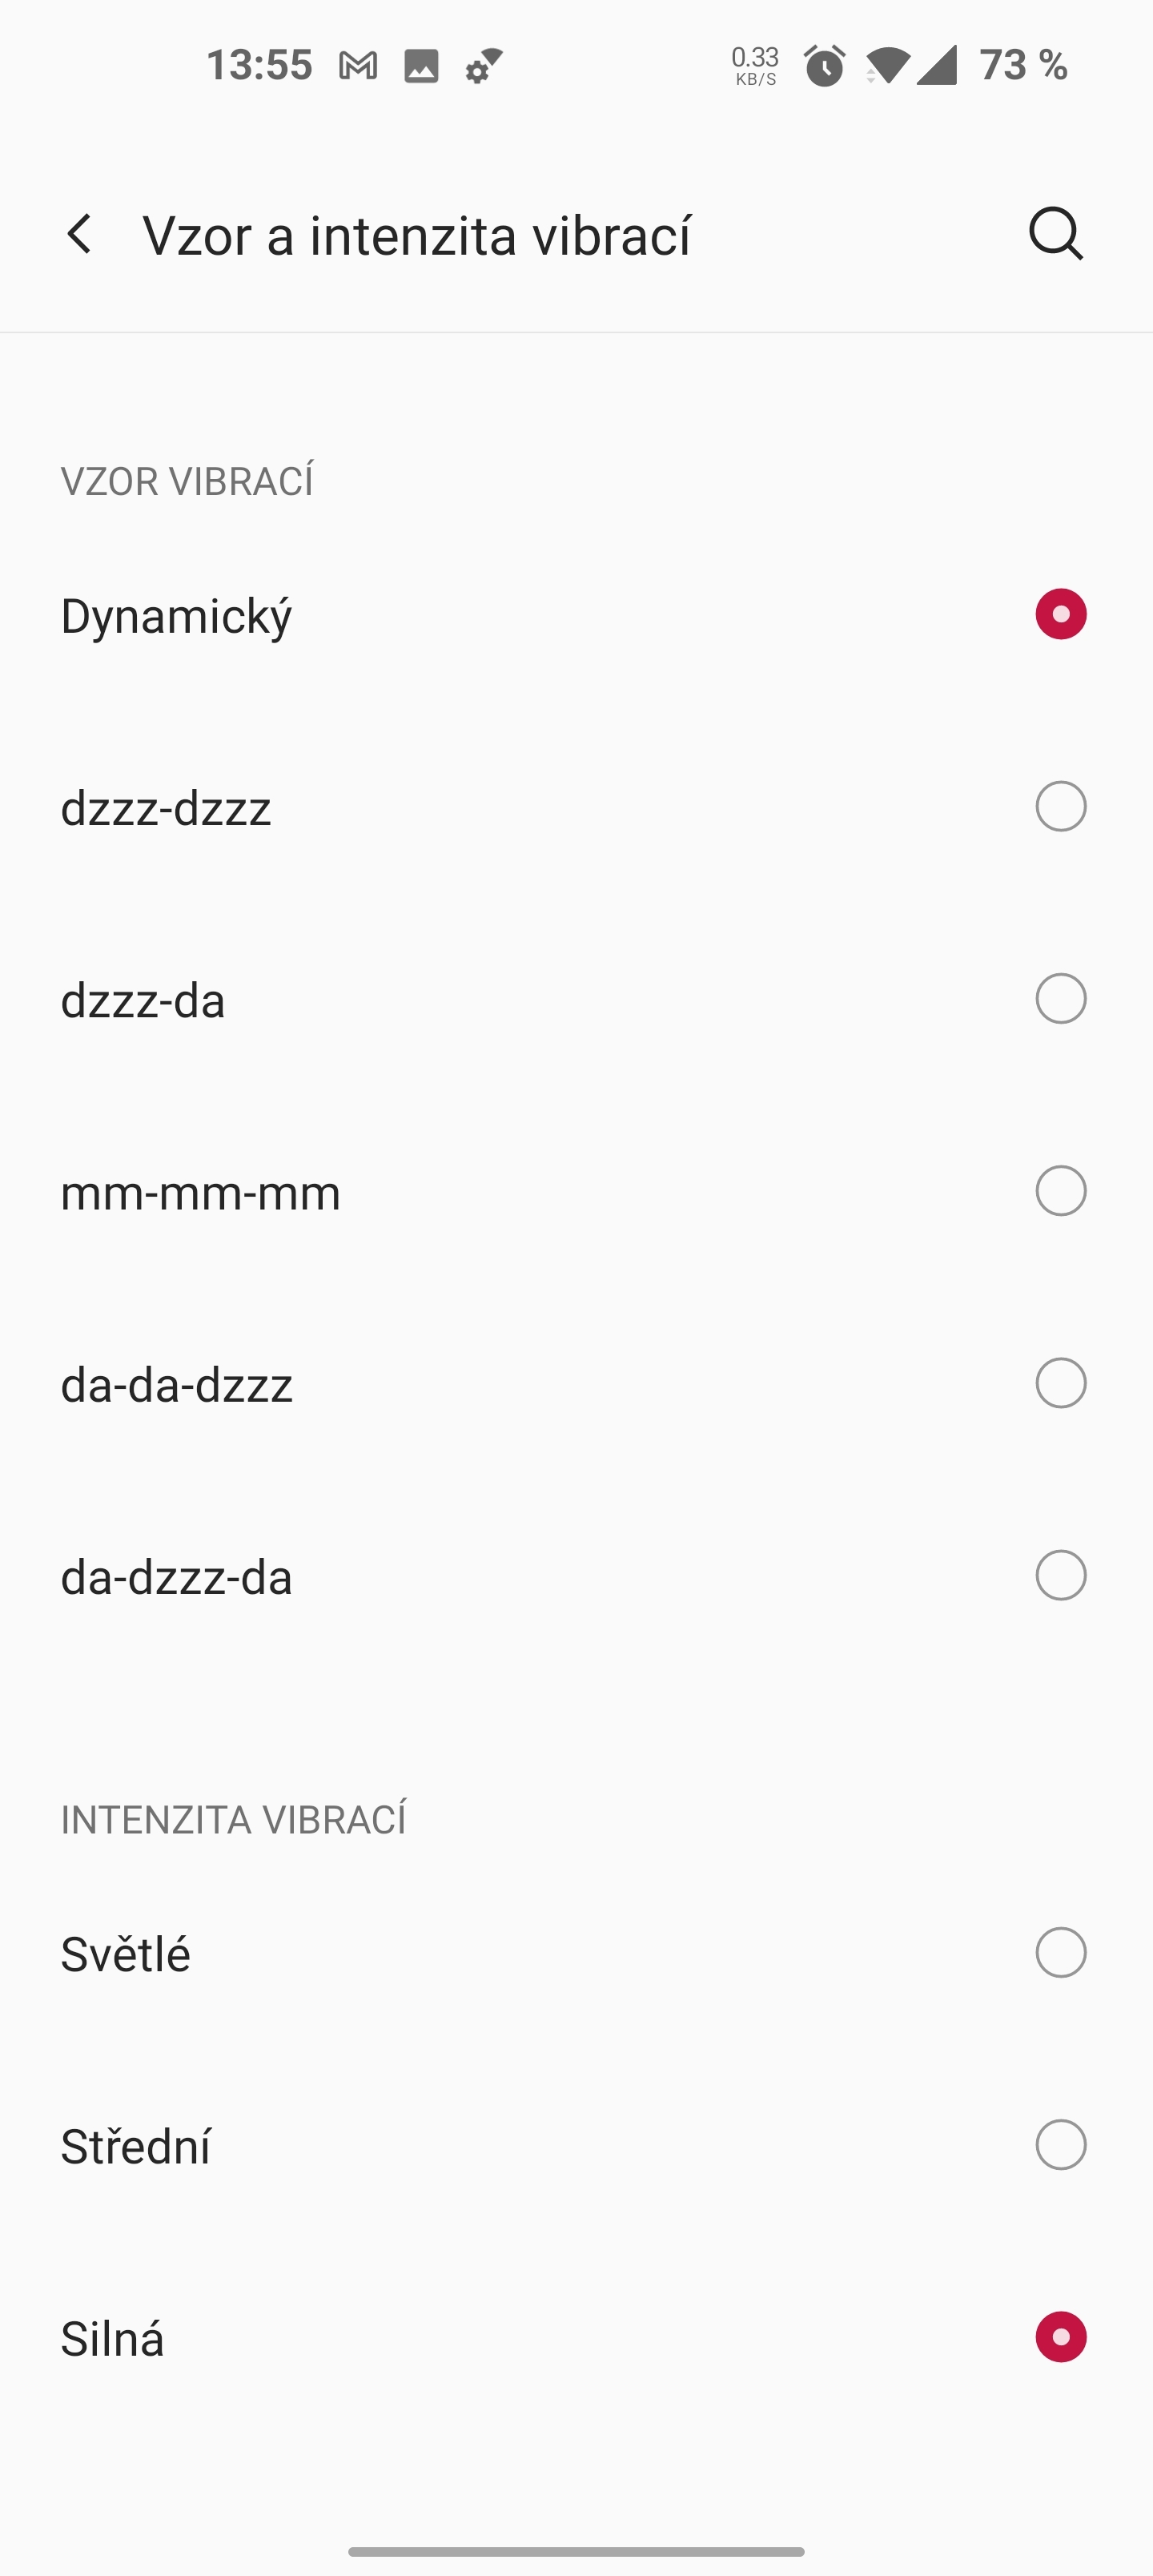This screenshot has height=2576, width=1153.
Task: Tap the Wi-Fi signal icon
Action: coord(886,66)
